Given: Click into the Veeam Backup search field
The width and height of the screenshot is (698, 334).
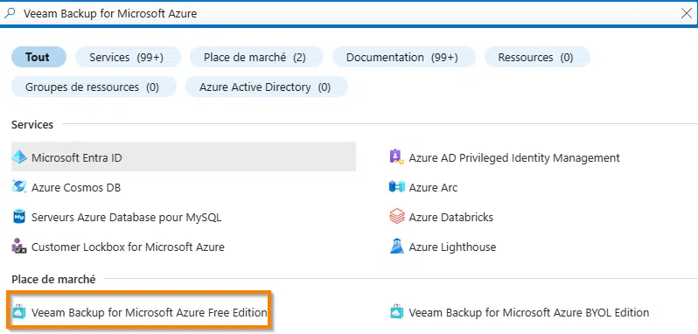Looking at the screenshot, I should click(349, 14).
